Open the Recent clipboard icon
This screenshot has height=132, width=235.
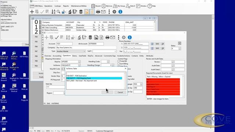point(93,6)
